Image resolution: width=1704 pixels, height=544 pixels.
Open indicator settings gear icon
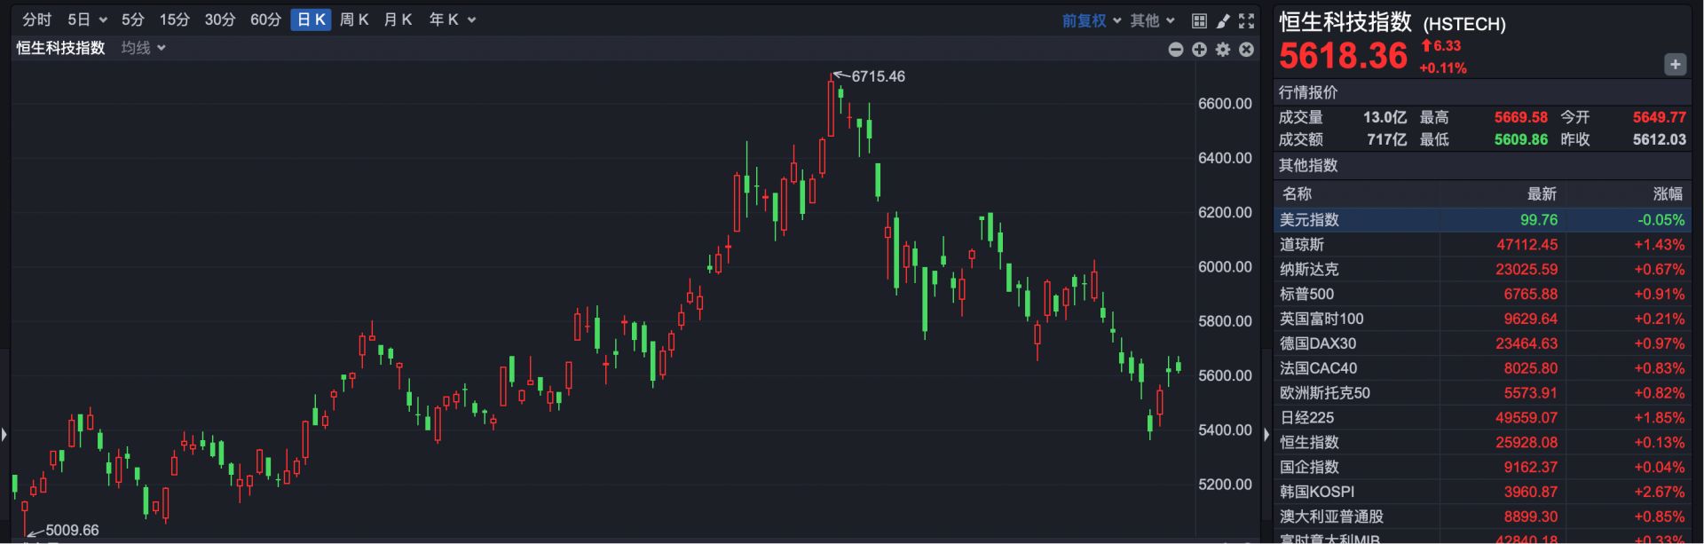point(1223,50)
